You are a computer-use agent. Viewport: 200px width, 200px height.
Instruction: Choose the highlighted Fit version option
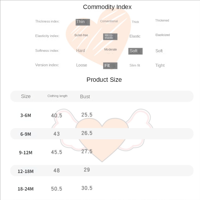click(x=110, y=65)
